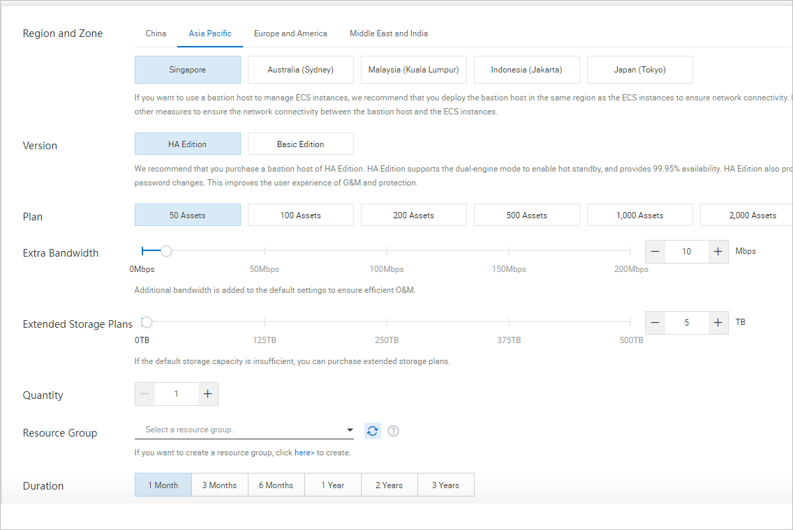Pick the 1,000 Assets plan
Screen dimensions: 793x530
click(x=639, y=215)
